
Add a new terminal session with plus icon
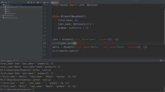tap(15, 61)
